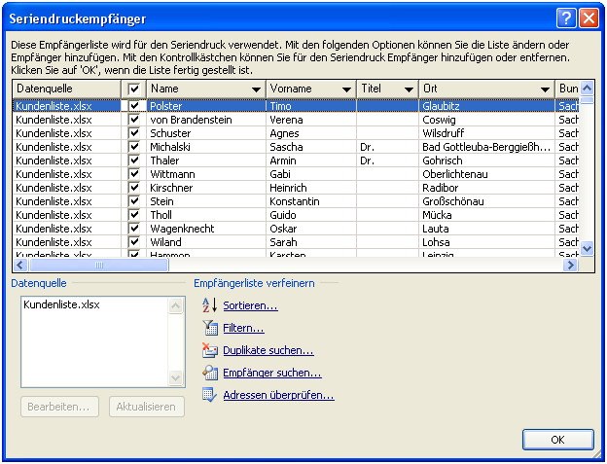This screenshot has height=464, width=607.
Task: Click the OK button
Action: [x=557, y=440]
